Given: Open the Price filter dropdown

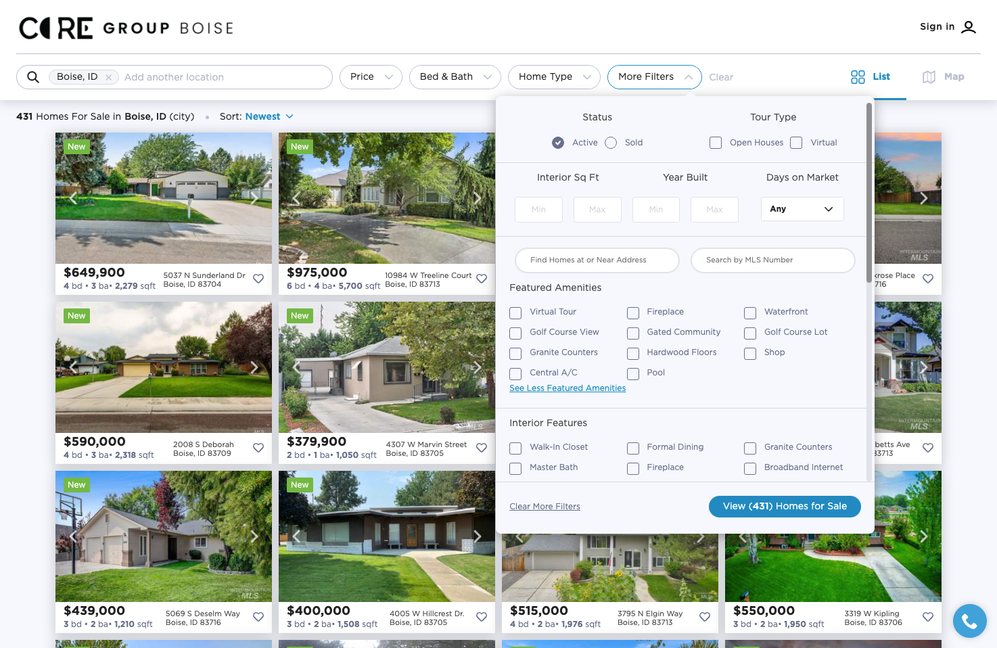Looking at the screenshot, I should pos(371,77).
